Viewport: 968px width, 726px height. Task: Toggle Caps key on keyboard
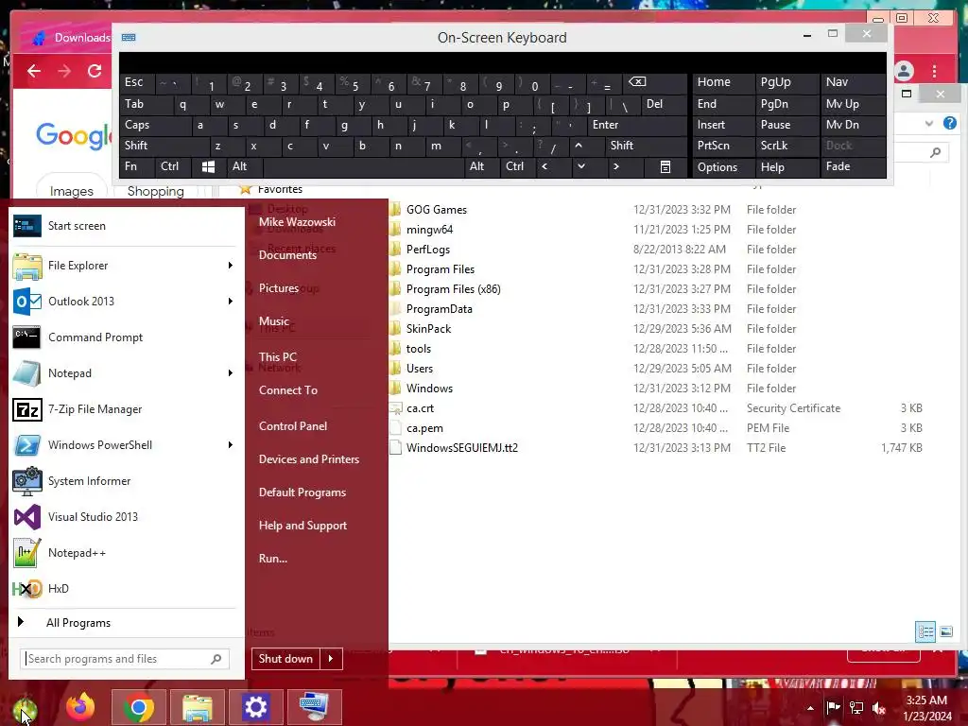156,125
